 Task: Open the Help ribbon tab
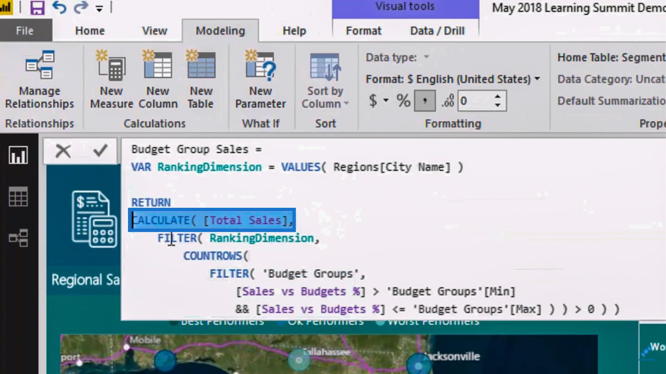tap(294, 31)
